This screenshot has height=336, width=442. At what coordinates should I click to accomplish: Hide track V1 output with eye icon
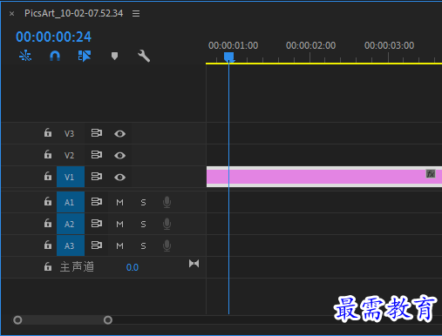click(x=119, y=177)
